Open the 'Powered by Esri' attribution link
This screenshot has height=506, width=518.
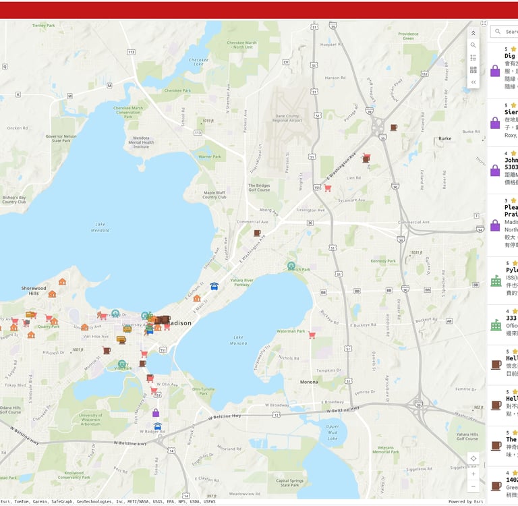(x=466, y=502)
